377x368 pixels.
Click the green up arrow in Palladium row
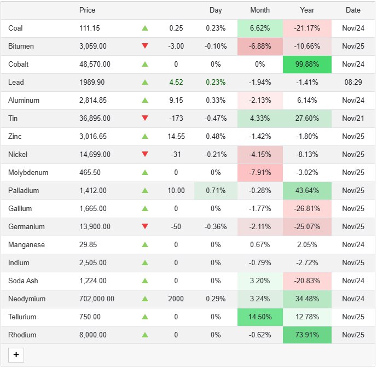coord(145,190)
